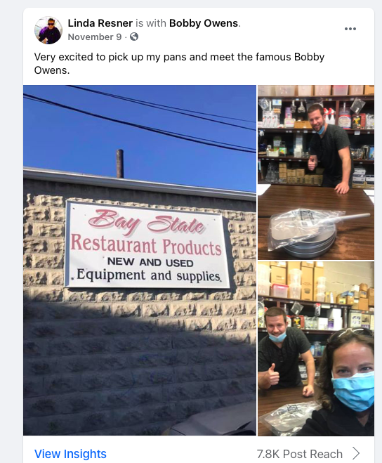
Task: Open the Bay State sign photo
Action: 140,260
